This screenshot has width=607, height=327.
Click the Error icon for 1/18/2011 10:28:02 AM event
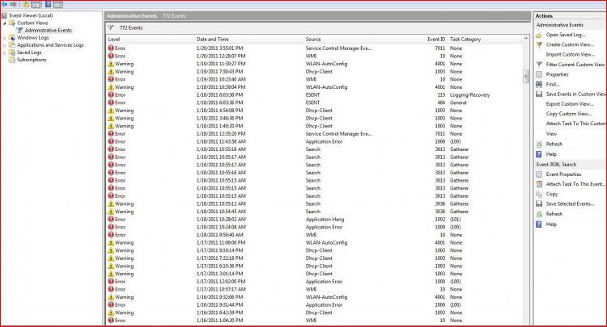tap(111, 220)
